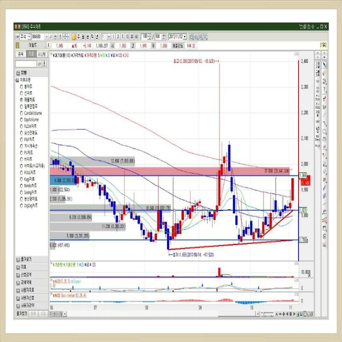This screenshot has height=342, width=342.
Task: Click the bottom chart horizontal scrollbar
Action: (162, 314)
